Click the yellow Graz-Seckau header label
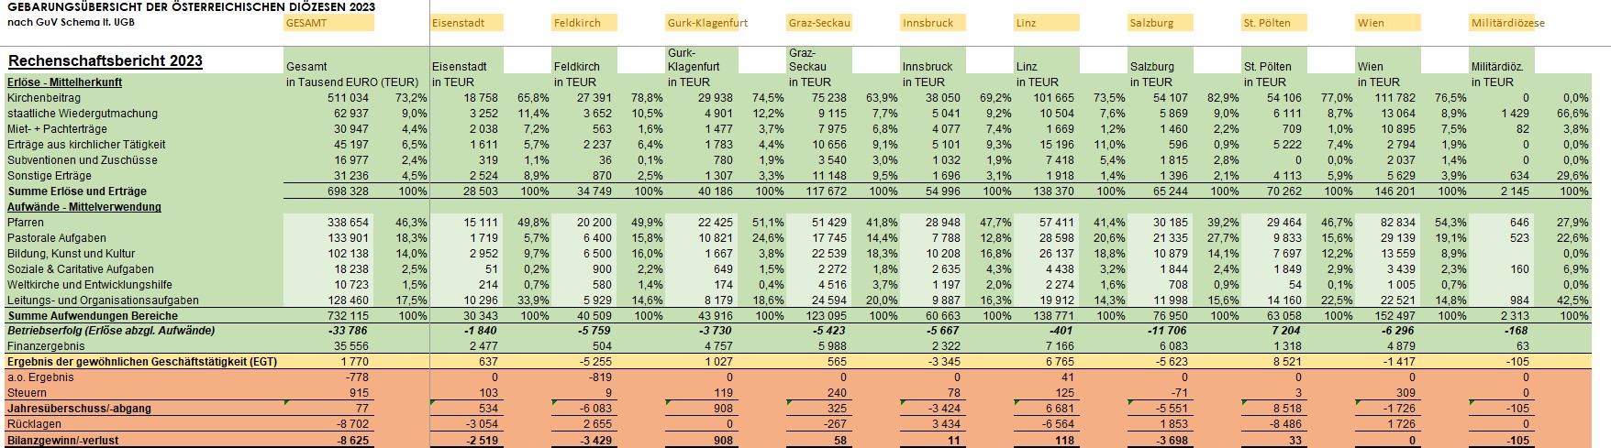The width and height of the screenshot is (1611, 448). tap(819, 23)
